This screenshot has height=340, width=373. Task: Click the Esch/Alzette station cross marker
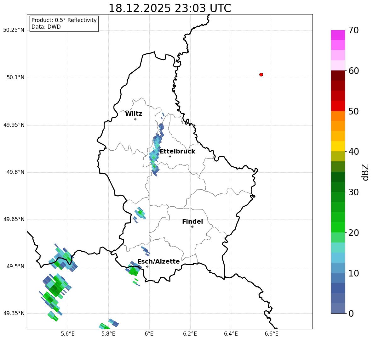tap(147, 267)
